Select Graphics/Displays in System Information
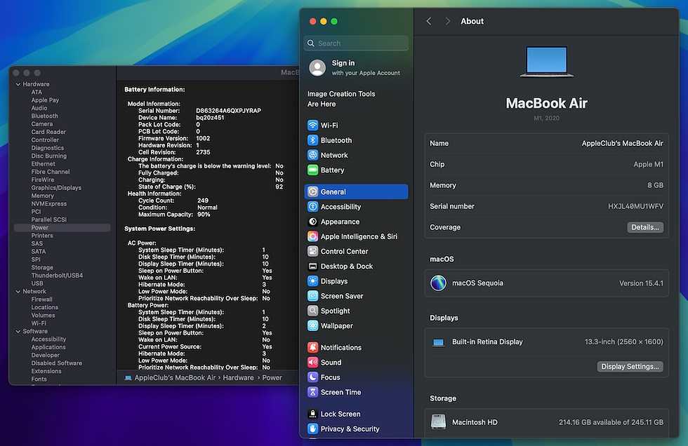The width and height of the screenshot is (688, 446). coord(56,188)
